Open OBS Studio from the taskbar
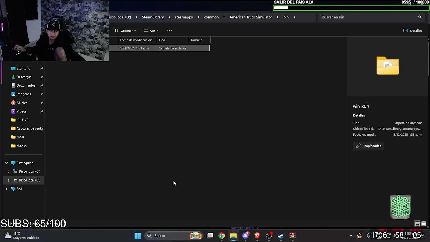The height and width of the screenshot is (242, 430). 269,236
